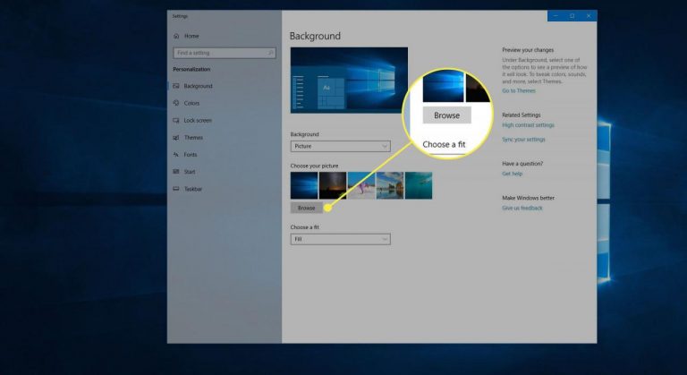Click the Go to Themes link
This screenshot has height=375, width=687.
point(519,90)
